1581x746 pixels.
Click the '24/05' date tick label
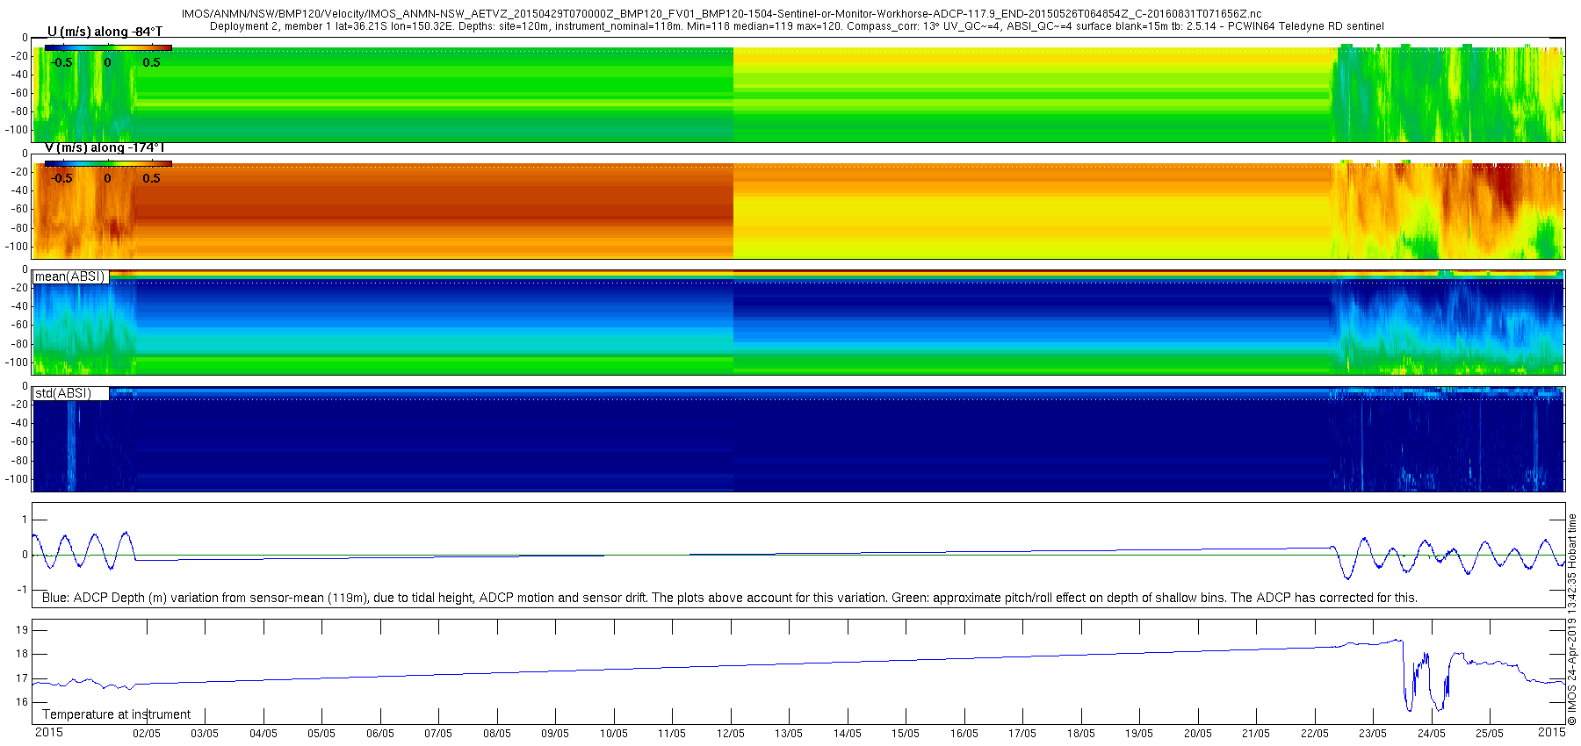tap(1432, 734)
